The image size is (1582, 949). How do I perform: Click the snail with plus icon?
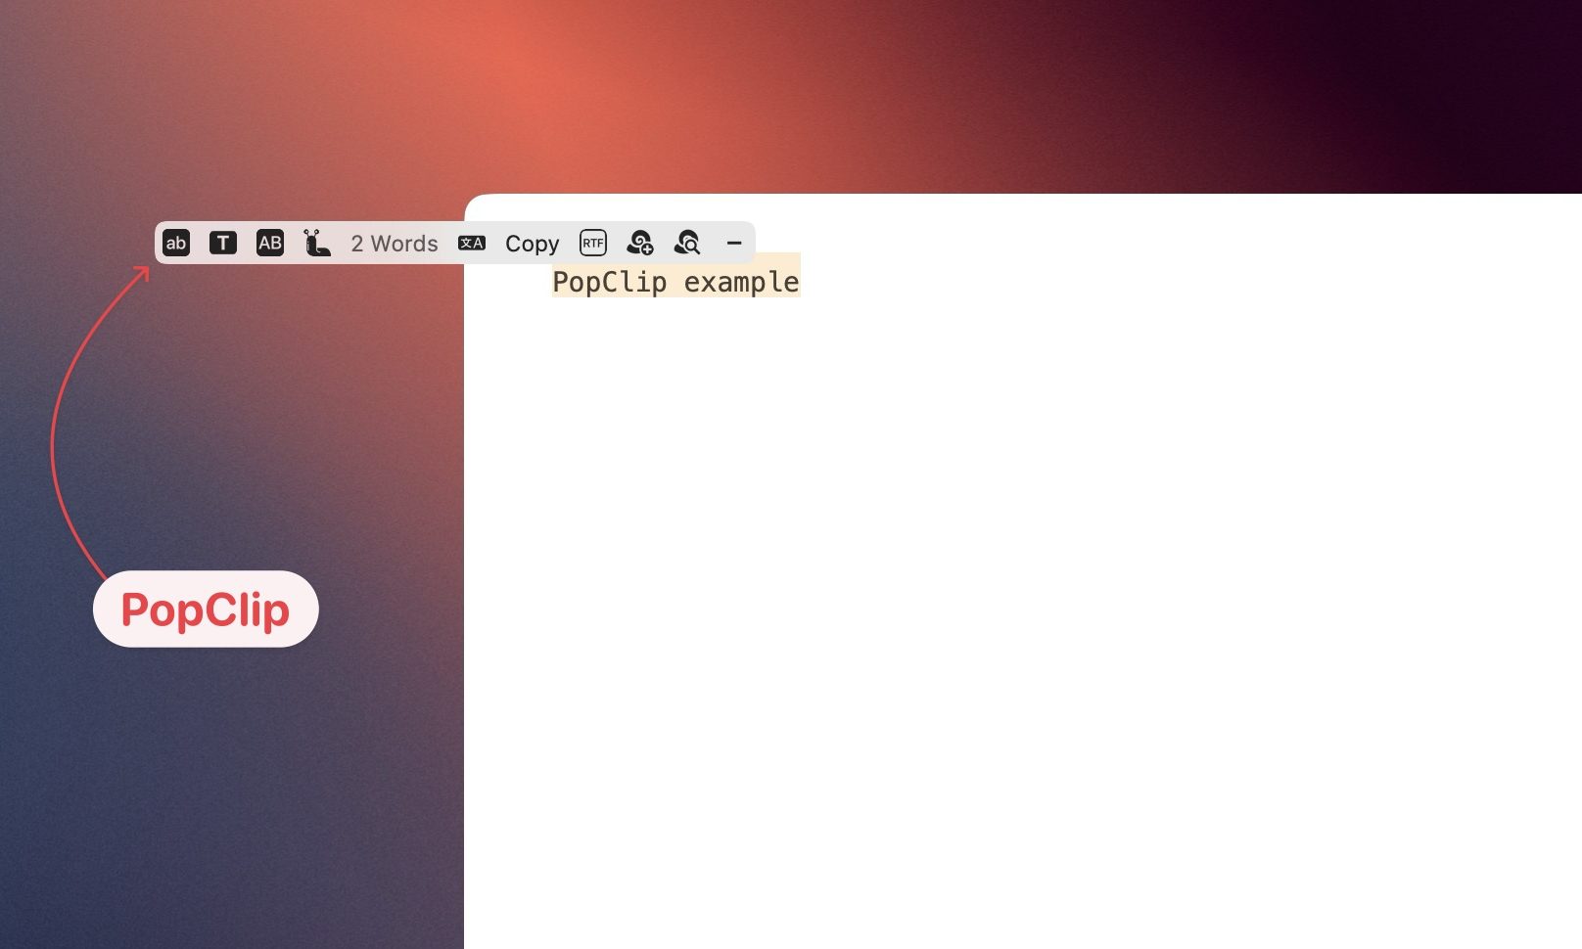[640, 243]
